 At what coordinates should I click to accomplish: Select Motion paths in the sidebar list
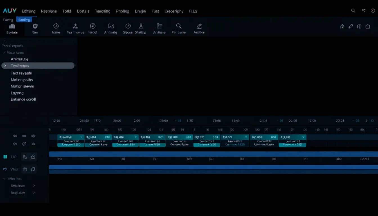22,80
